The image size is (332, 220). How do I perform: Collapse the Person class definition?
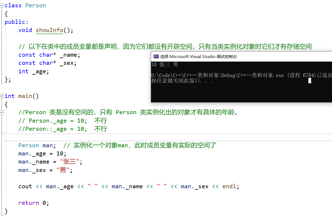coord(2,5)
